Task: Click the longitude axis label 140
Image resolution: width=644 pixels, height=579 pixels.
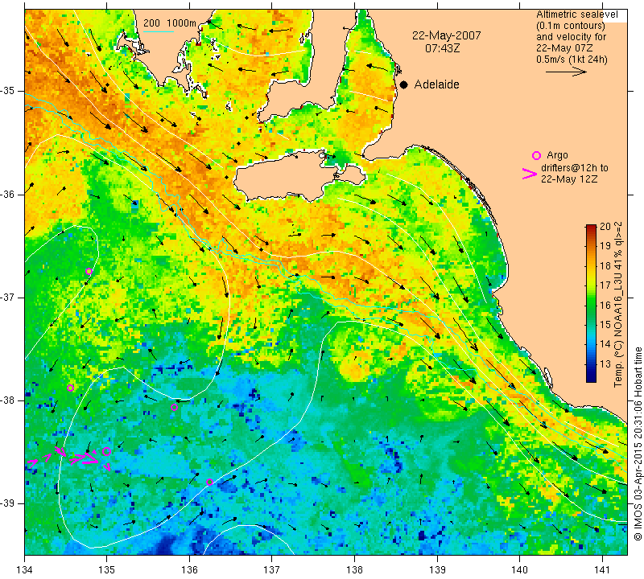Action: [519, 569]
